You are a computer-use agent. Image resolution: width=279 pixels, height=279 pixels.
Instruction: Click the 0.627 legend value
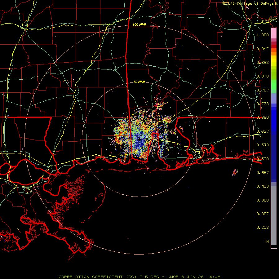263,131
